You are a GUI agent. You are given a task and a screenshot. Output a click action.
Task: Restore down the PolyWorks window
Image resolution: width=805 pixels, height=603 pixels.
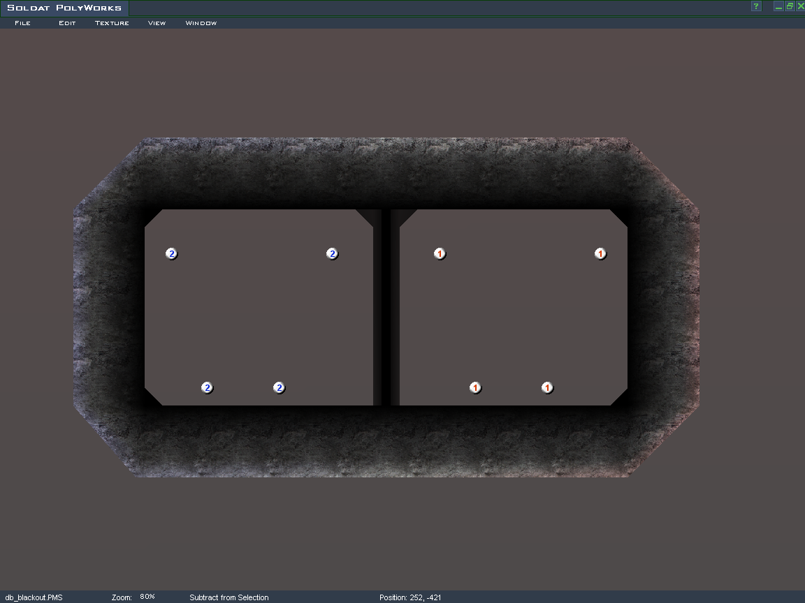coord(789,6)
